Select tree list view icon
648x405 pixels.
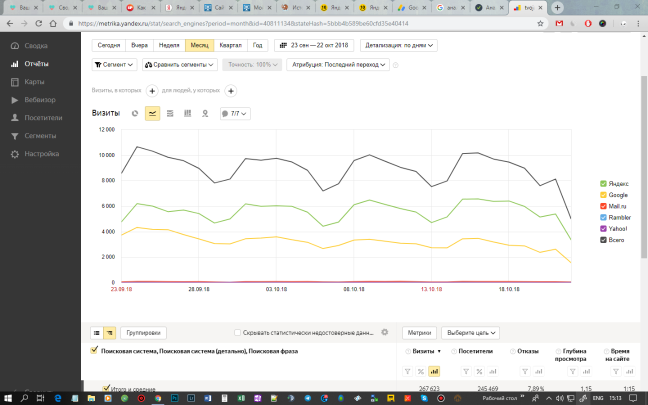[109, 332]
